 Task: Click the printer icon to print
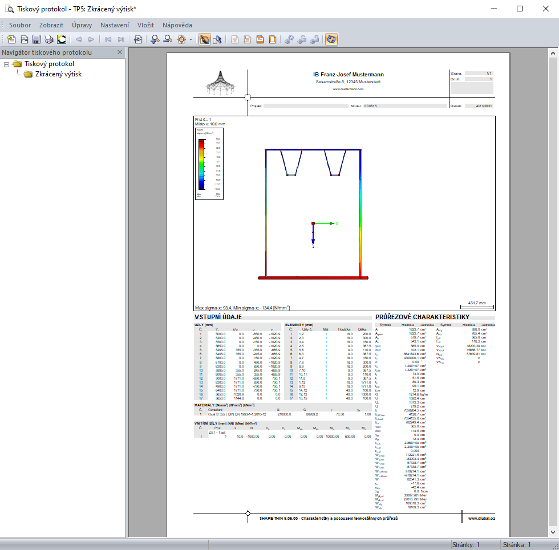point(49,39)
